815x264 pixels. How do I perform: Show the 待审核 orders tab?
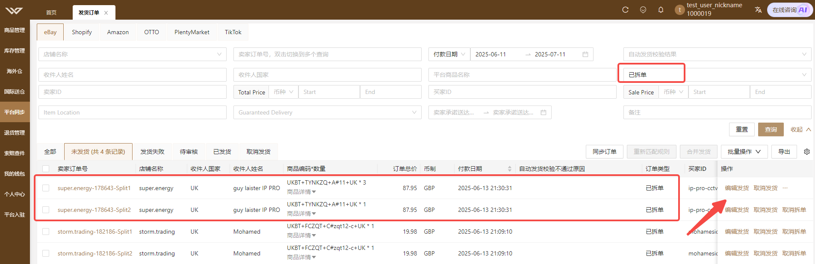click(189, 152)
